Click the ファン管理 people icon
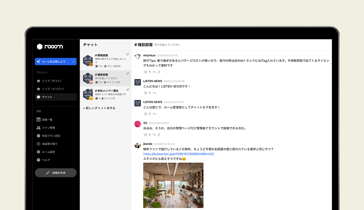The height and width of the screenshot is (210, 364). [38, 127]
